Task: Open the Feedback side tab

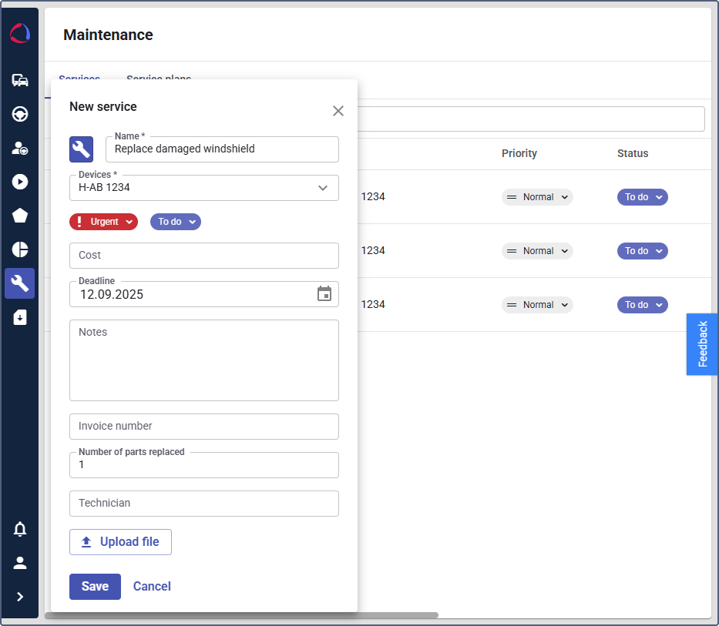Action: [x=702, y=344]
